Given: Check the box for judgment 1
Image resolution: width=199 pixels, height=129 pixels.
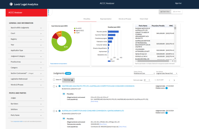Looking at the screenshot, I should pyautogui.click(x=54, y=86).
